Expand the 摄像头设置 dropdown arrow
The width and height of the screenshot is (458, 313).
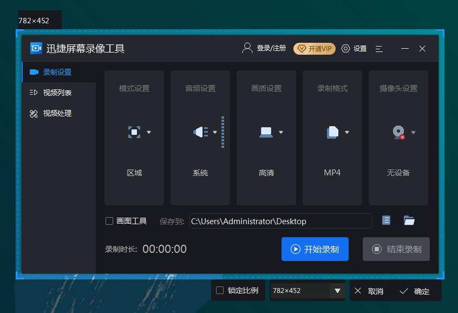coord(413,132)
